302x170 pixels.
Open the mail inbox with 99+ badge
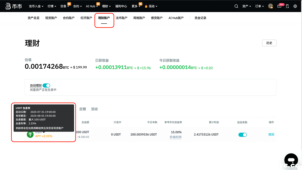pyautogui.click(x=279, y=6)
